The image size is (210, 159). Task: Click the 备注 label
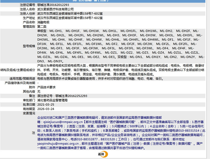[32, 96]
